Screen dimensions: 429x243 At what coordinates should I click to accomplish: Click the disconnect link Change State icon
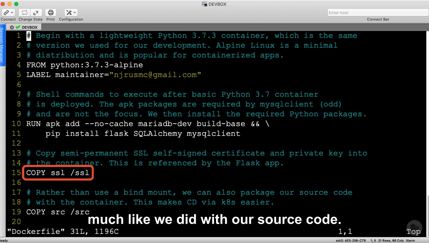coord(36,13)
